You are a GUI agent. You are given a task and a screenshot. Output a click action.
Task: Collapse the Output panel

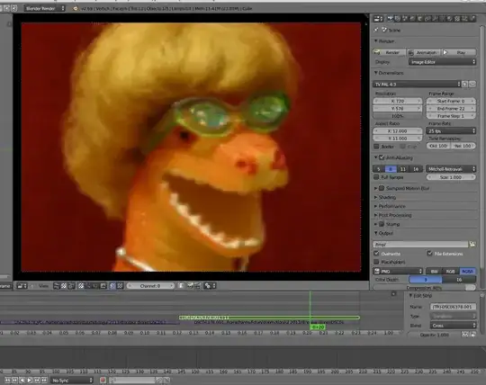[x=383, y=233]
